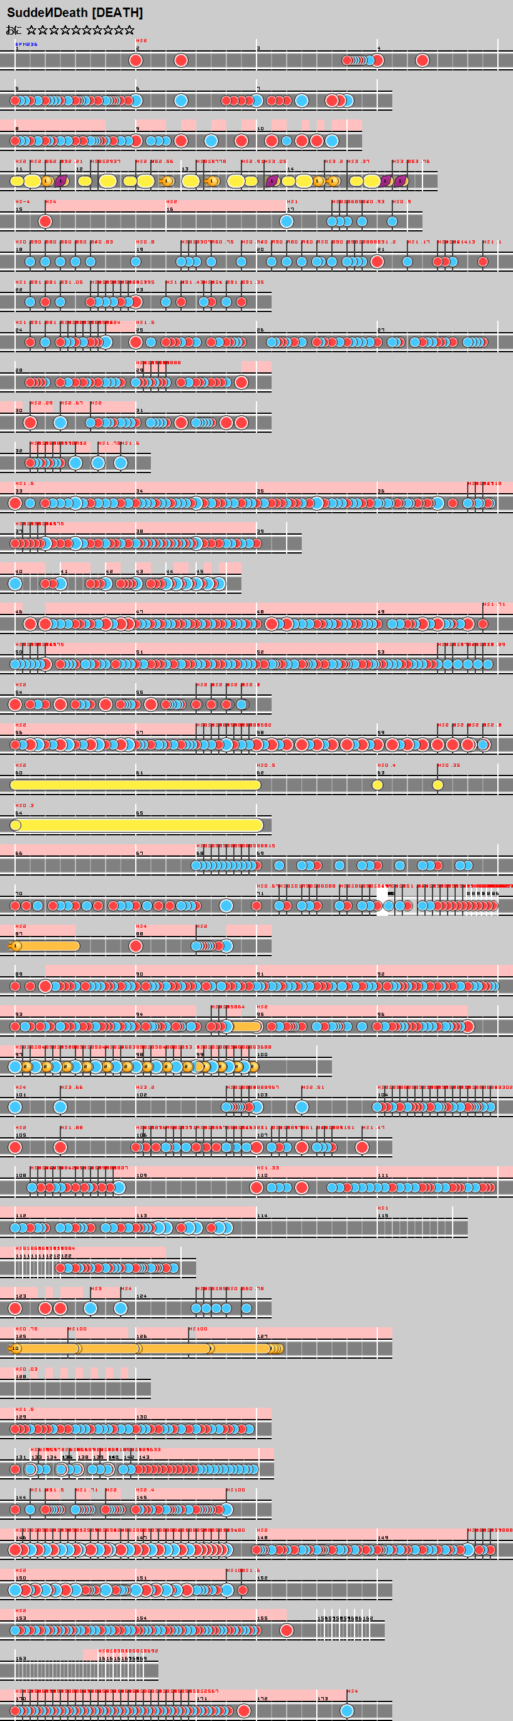The image size is (513, 1721).
Task: Click the big red note in measure 88
Action: tap(136, 946)
